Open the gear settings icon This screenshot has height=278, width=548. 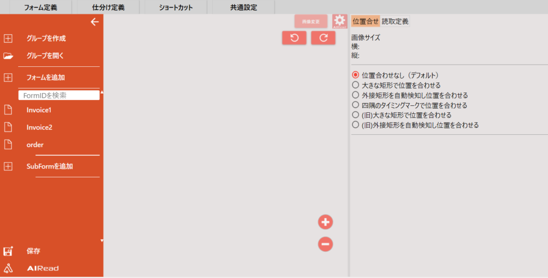tap(340, 21)
